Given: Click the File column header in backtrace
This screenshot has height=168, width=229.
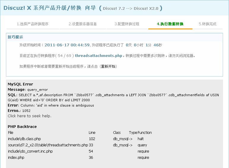Looking at the screenshot, I should (x=11, y=132).
